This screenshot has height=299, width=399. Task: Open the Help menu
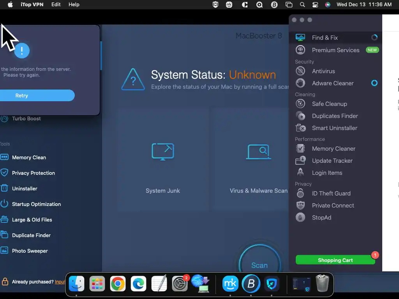pos(74,5)
